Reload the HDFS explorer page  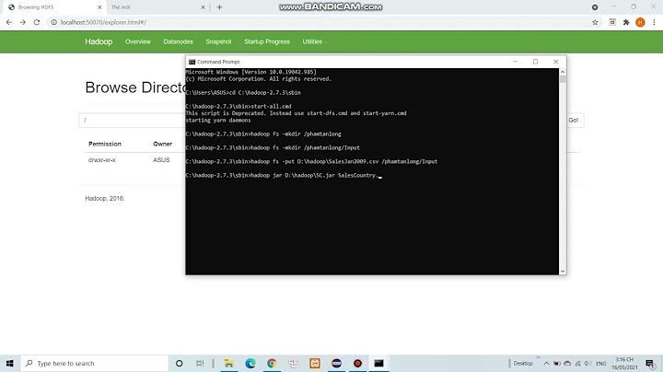coord(37,22)
